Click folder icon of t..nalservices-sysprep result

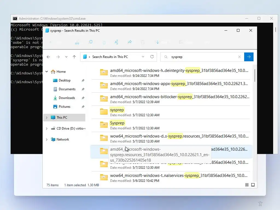(104, 177)
